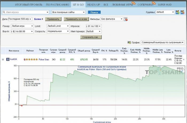The width and height of the screenshot is (187, 123).
Task: Open the ИТОГОВЫЙ ПРОФИЛЬ tab
Action: click(29, 5)
